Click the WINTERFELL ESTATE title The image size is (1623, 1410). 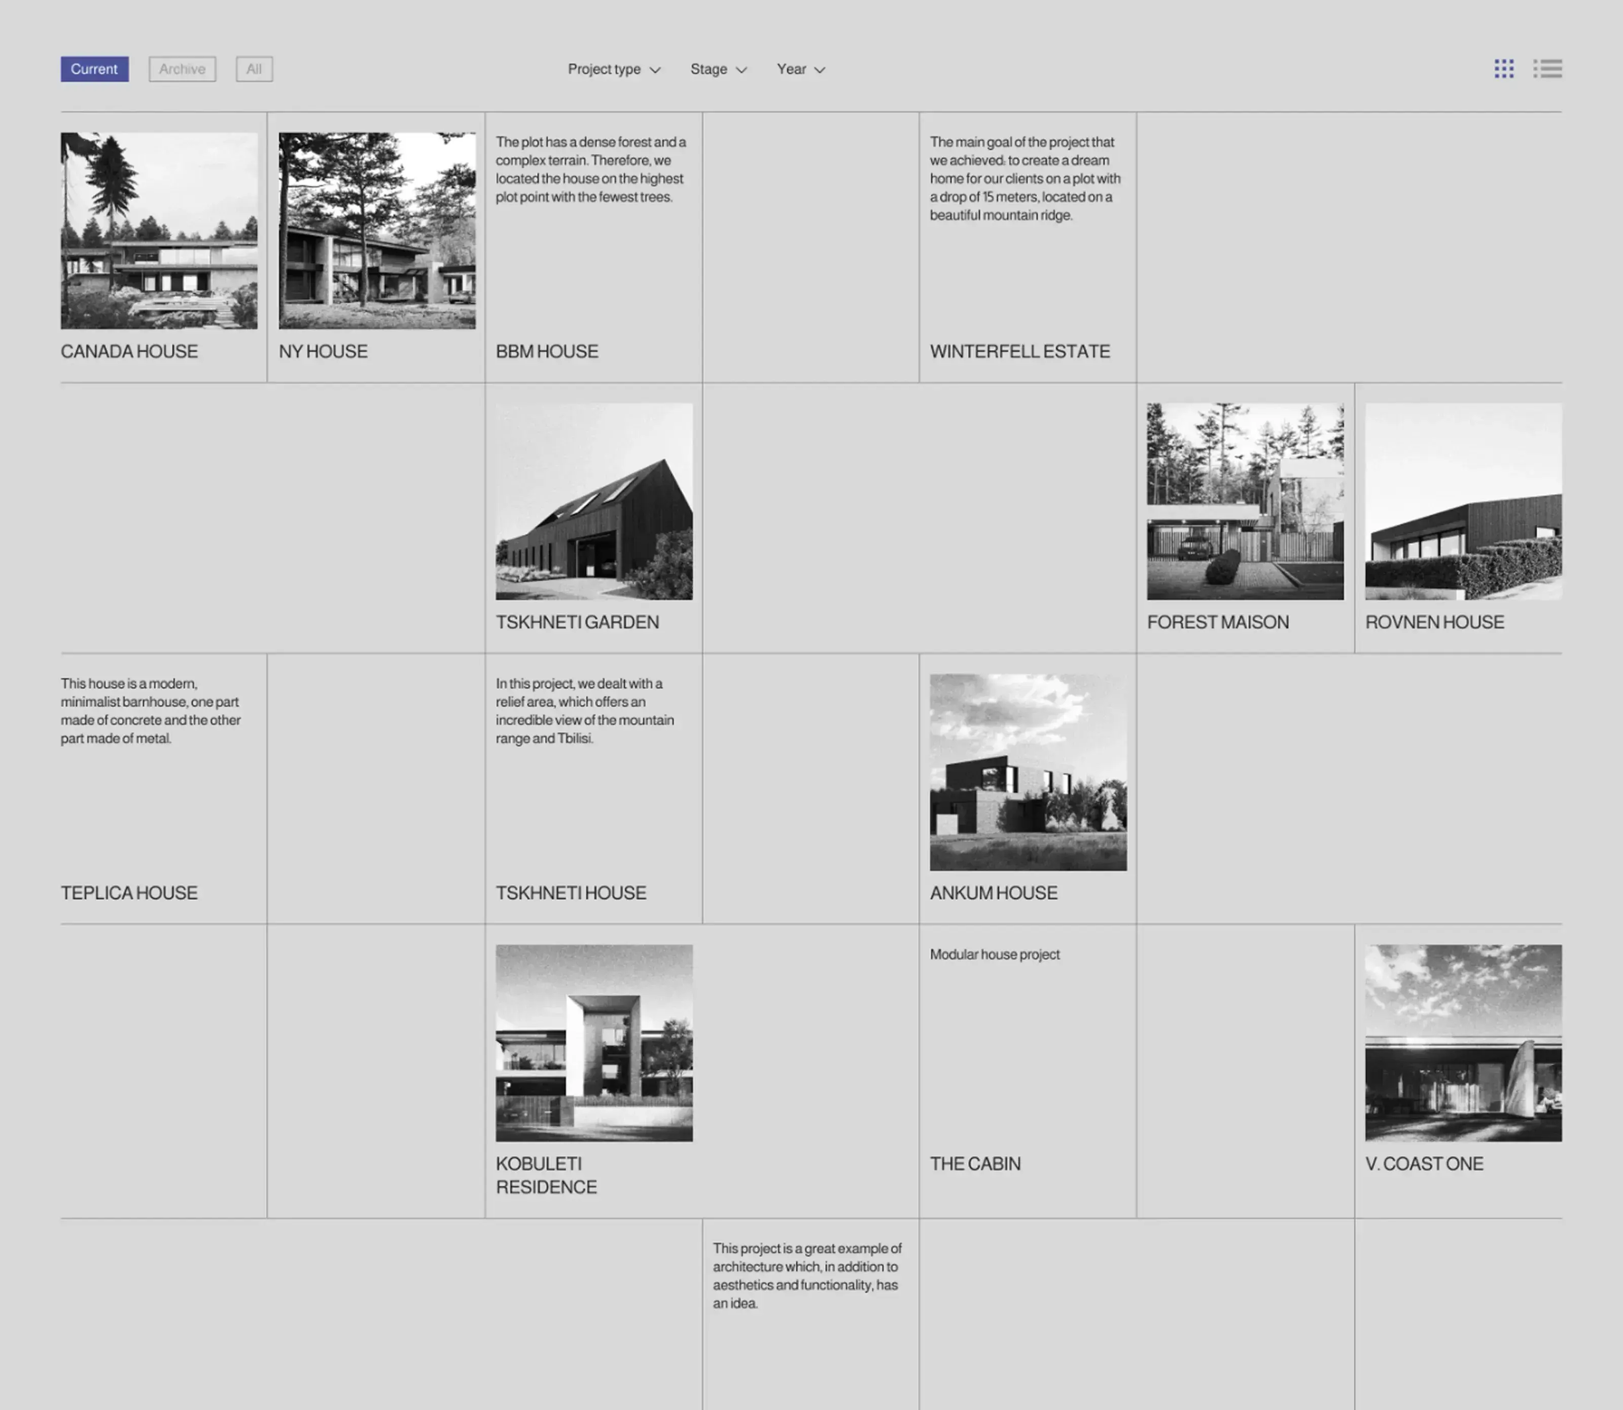click(1019, 351)
